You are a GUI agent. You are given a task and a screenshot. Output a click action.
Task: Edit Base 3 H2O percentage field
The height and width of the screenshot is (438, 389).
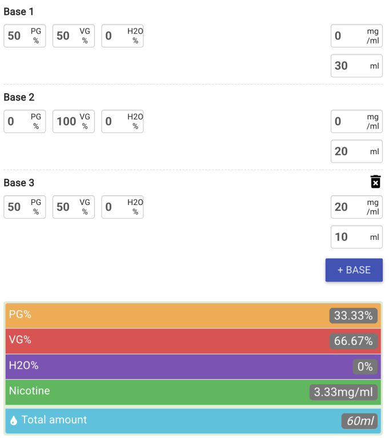122,207
